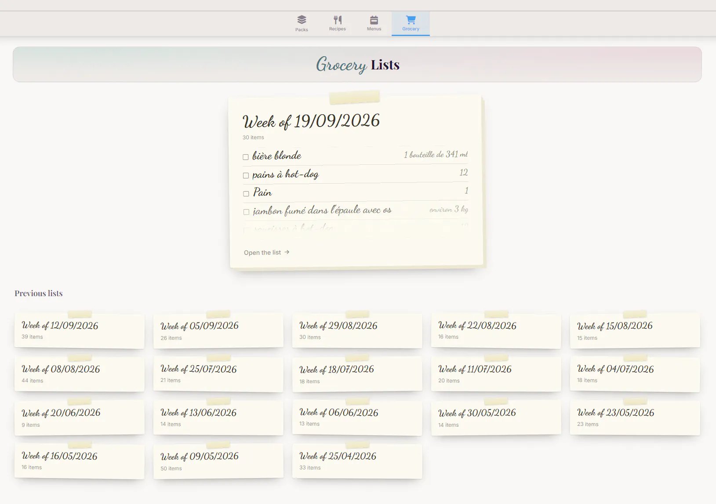
Task: Click the arrow icon beside Open the list
Action: click(x=287, y=252)
